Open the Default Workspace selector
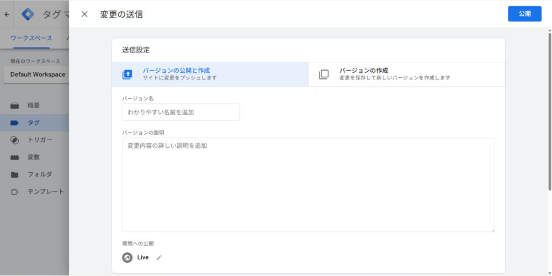This screenshot has width=552, height=276. pos(38,75)
